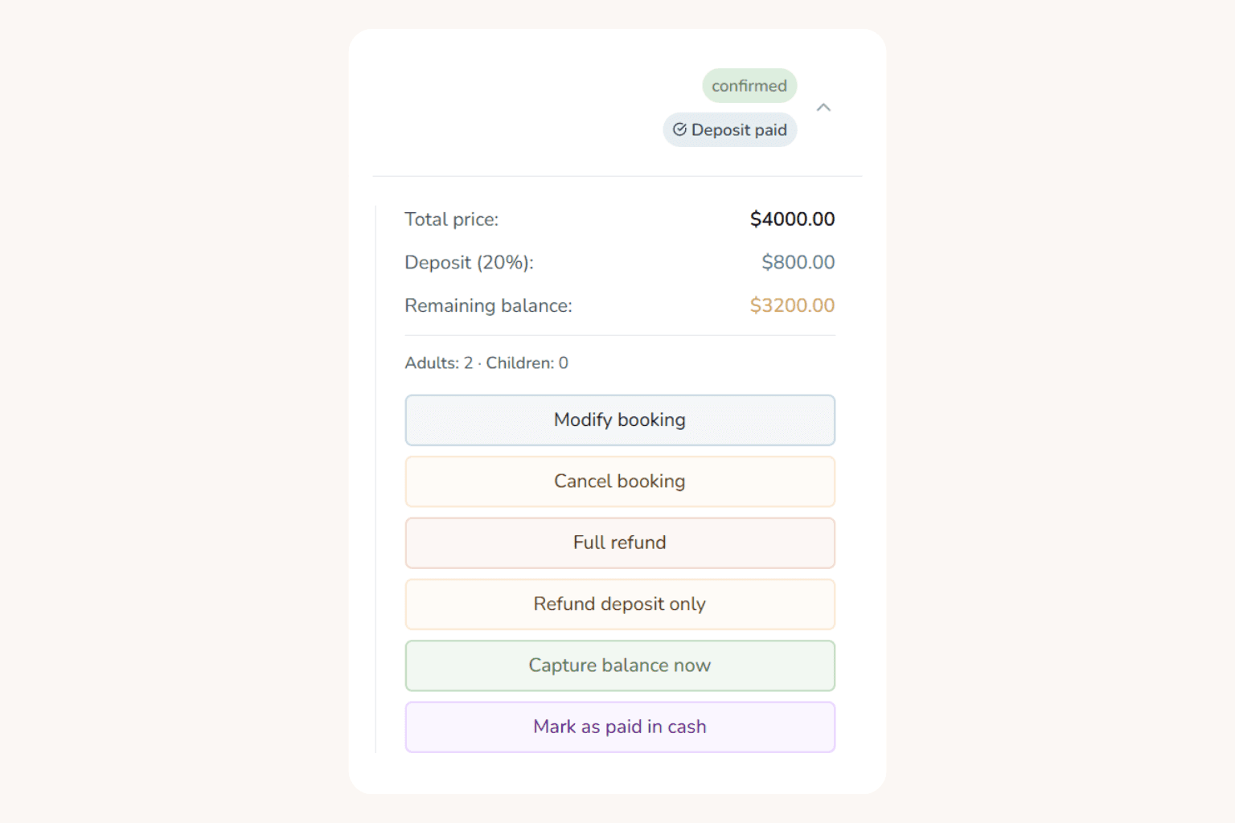1235x823 pixels.
Task: Click the Children: 0 guest count
Action: point(527,363)
